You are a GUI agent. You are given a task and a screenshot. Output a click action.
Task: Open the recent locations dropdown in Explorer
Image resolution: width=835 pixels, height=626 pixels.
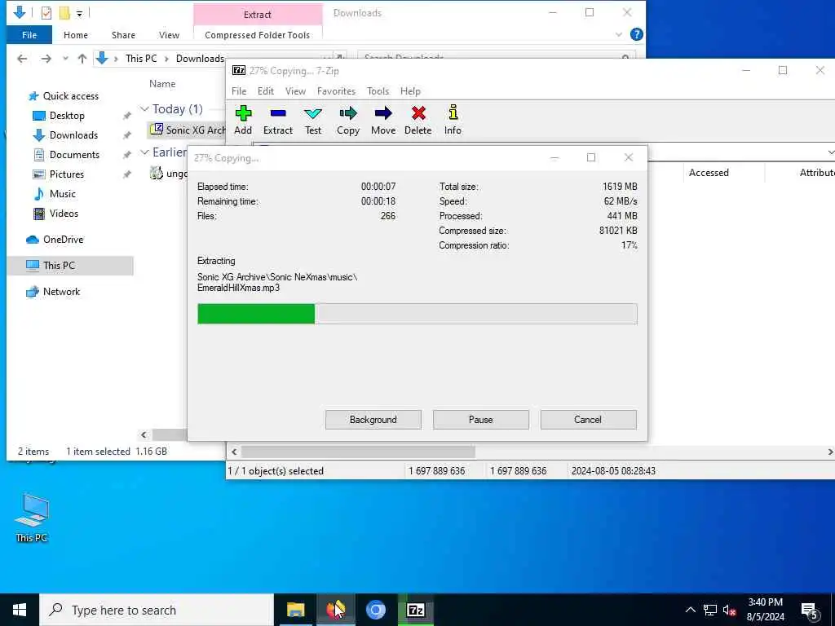65,59
